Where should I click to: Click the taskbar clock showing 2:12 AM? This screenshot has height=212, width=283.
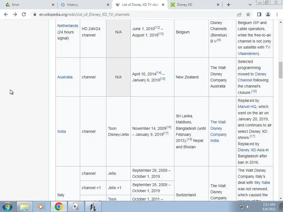[x=269, y=207]
